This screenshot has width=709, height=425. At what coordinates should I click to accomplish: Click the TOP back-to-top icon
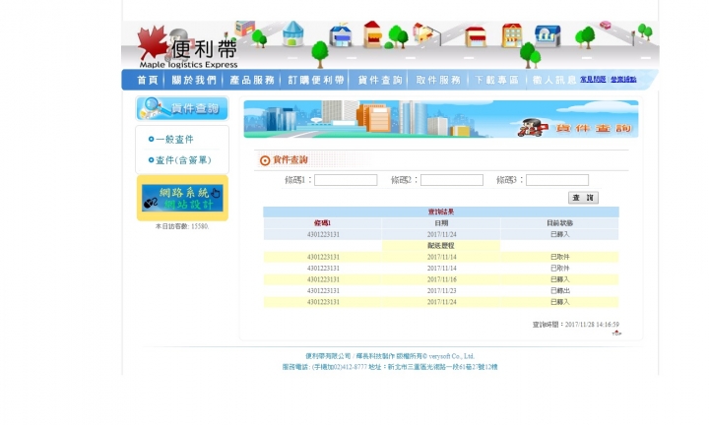(x=616, y=334)
